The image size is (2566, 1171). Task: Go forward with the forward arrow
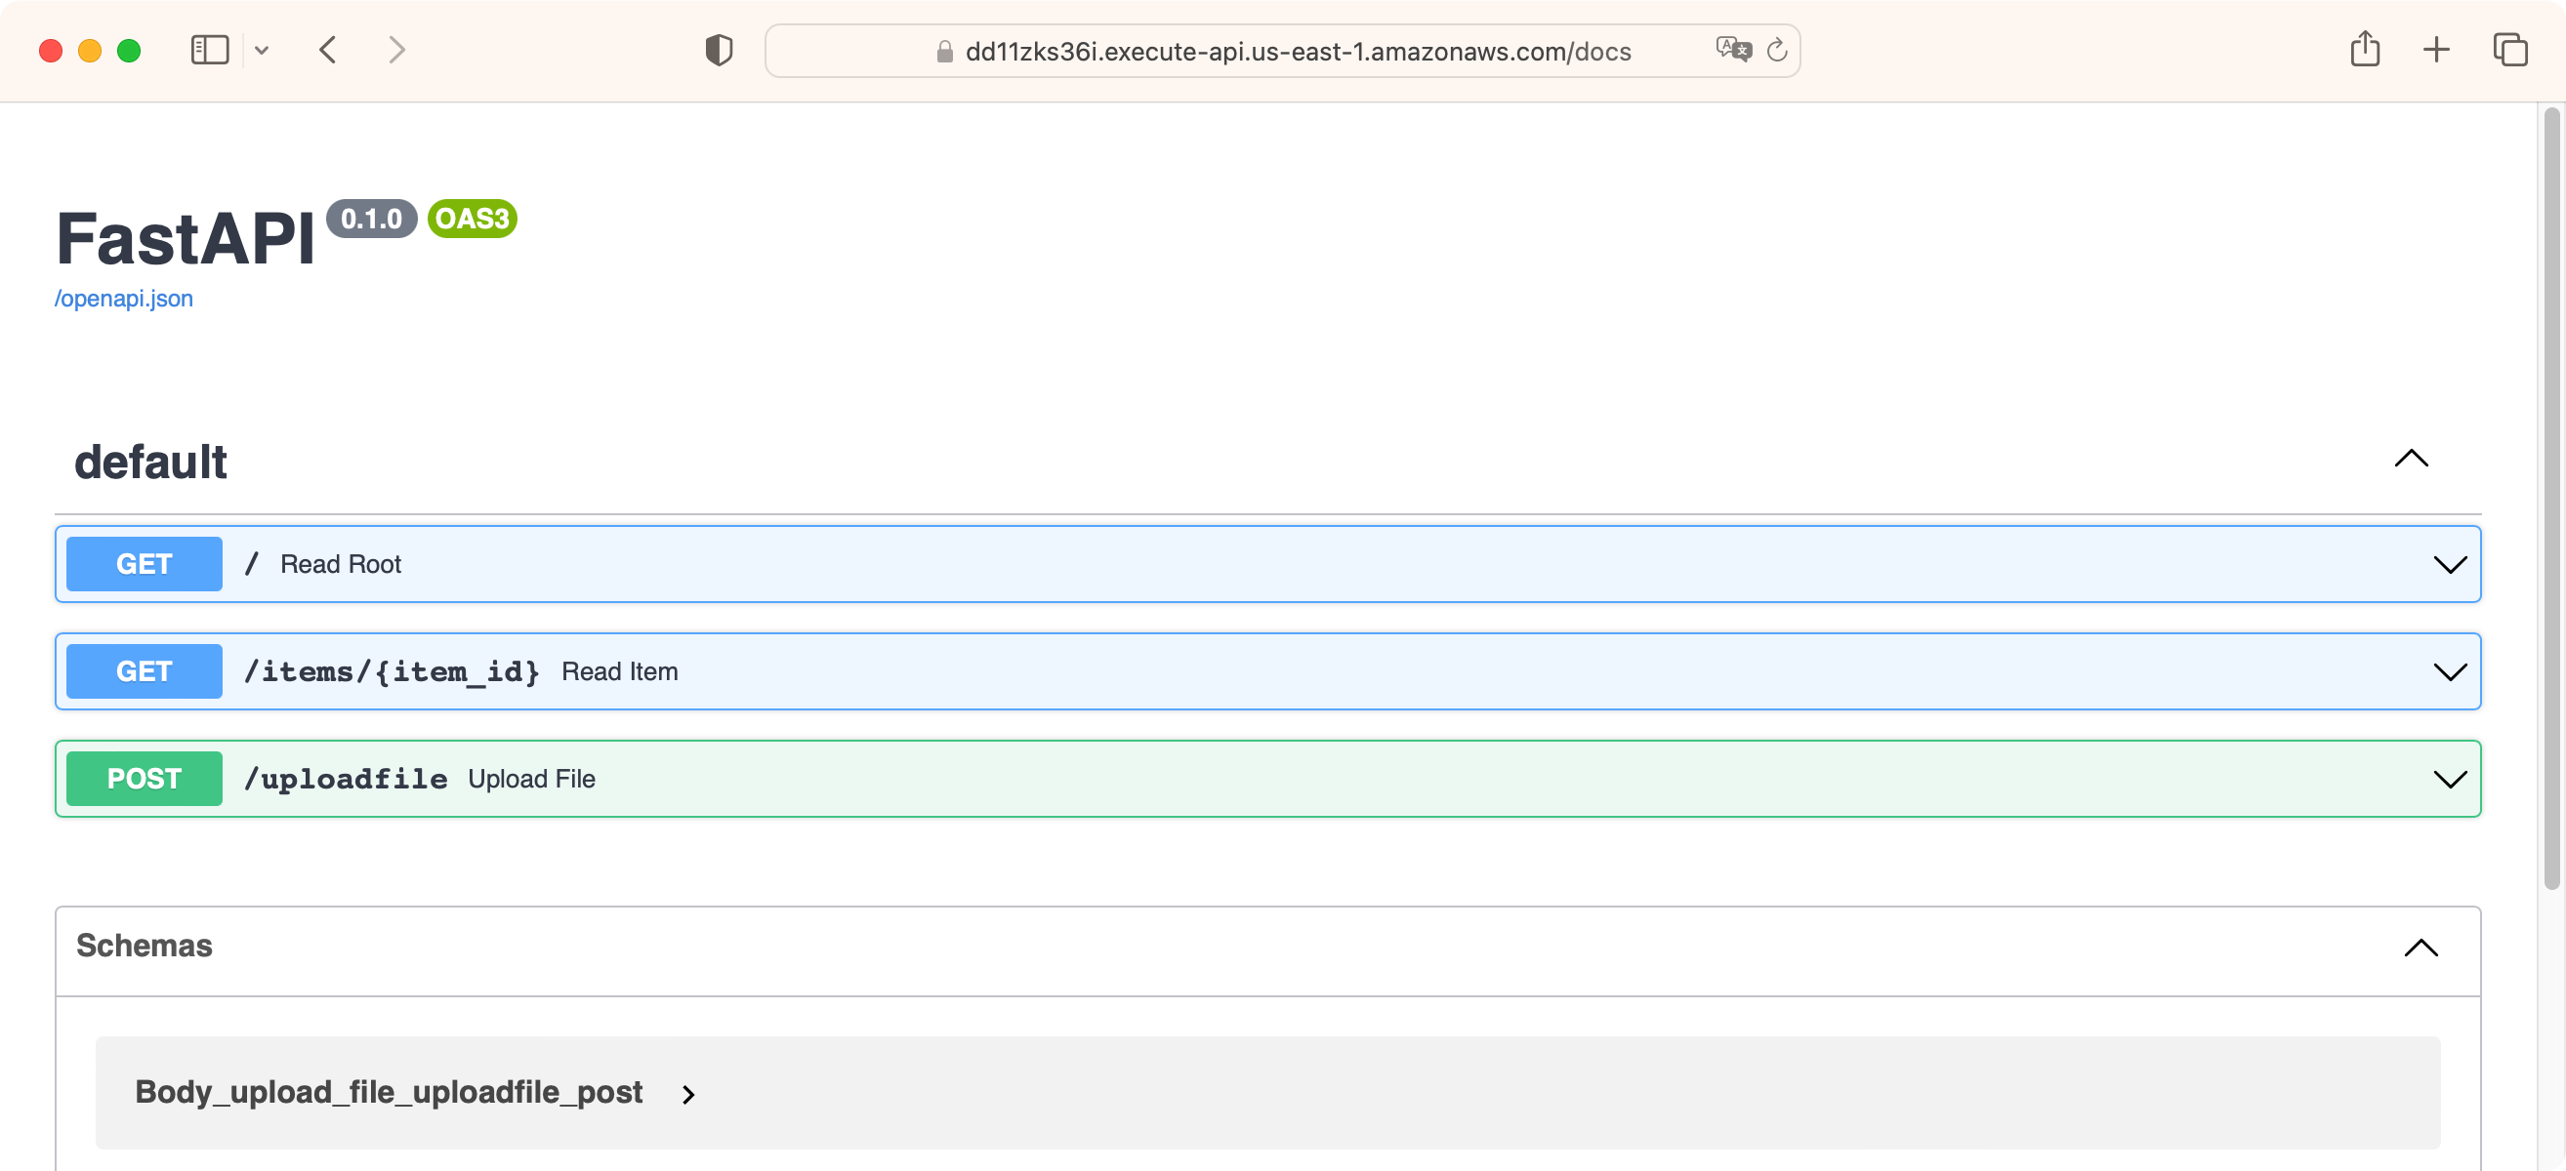tap(396, 50)
